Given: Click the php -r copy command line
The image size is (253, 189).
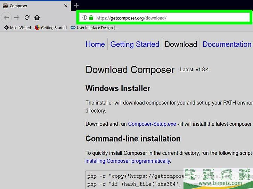Looking at the screenshot, I should pyautogui.click(x=136, y=176).
